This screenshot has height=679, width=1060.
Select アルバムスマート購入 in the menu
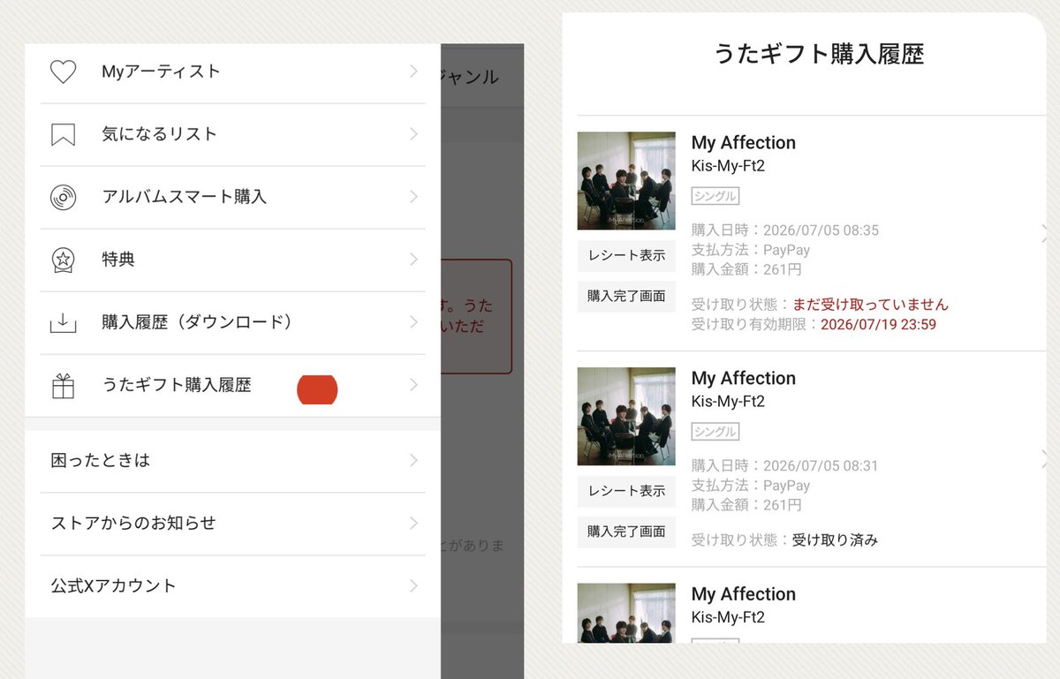232,197
